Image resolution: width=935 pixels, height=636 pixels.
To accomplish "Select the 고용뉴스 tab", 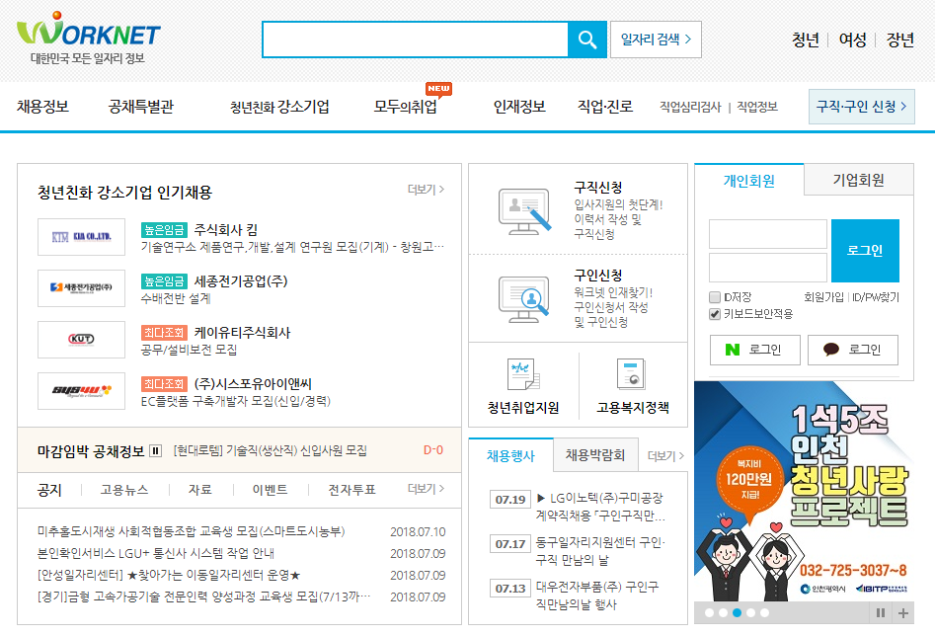I will click(x=124, y=490).
